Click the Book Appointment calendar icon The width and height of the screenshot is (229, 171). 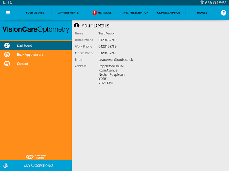tap(7, 54)
